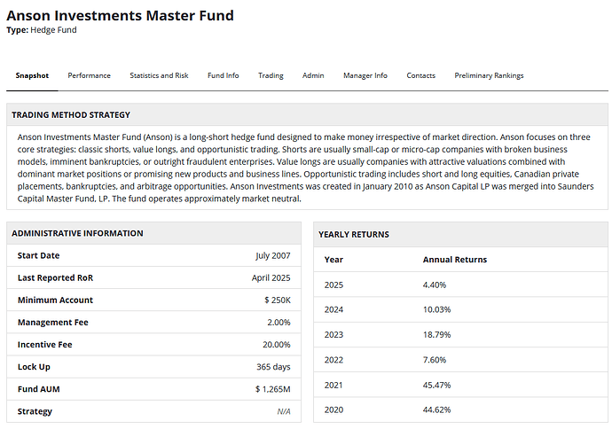
Task: Select the 44.62% return value
Action: click(436, 409)
